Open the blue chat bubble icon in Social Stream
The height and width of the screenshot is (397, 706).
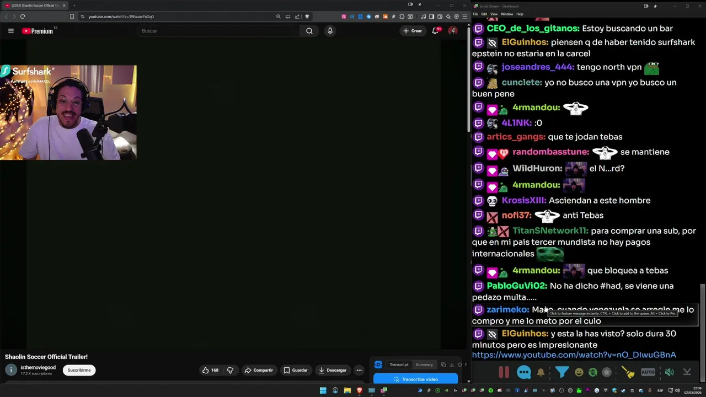click(524, 372)
